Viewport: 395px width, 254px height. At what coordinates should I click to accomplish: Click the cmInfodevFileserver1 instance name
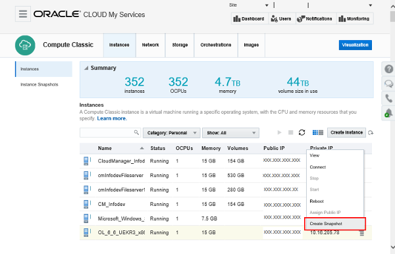[x=121, y=190]
